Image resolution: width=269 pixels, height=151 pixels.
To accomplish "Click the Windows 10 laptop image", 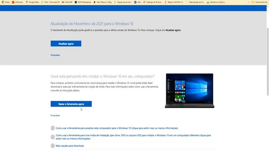I will click(x=190, y=91).
